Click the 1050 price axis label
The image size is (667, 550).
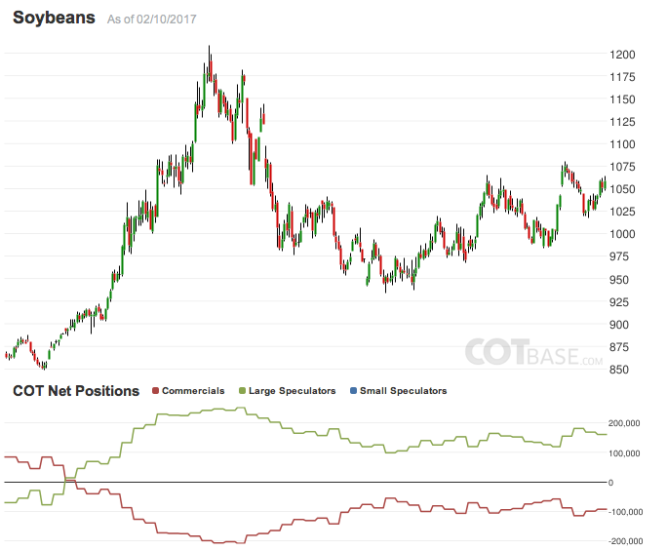click(x=622, y=189)
